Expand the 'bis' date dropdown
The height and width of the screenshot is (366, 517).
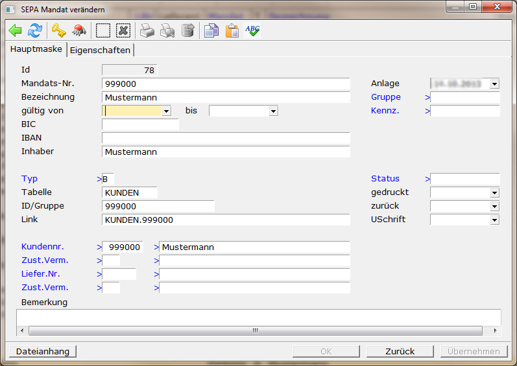point(273,111)
